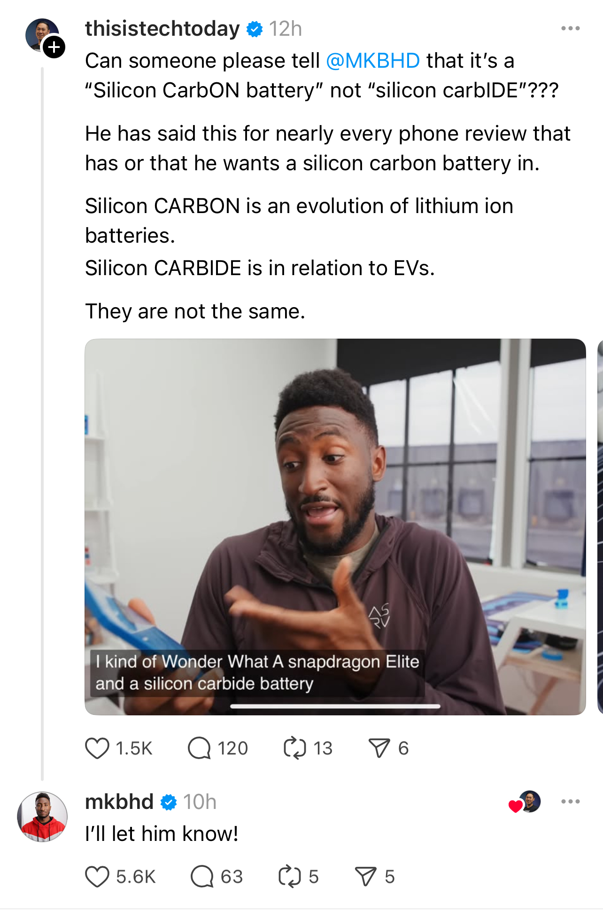The image size is (603, 911).
Task: Follow thisistechtoday via plus badge
Action: point(54,47)
